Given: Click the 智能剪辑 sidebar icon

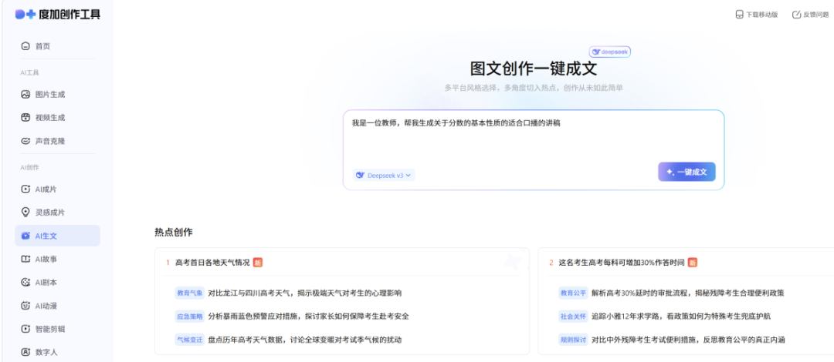Looking at the screenshot, I should [25, 329].
